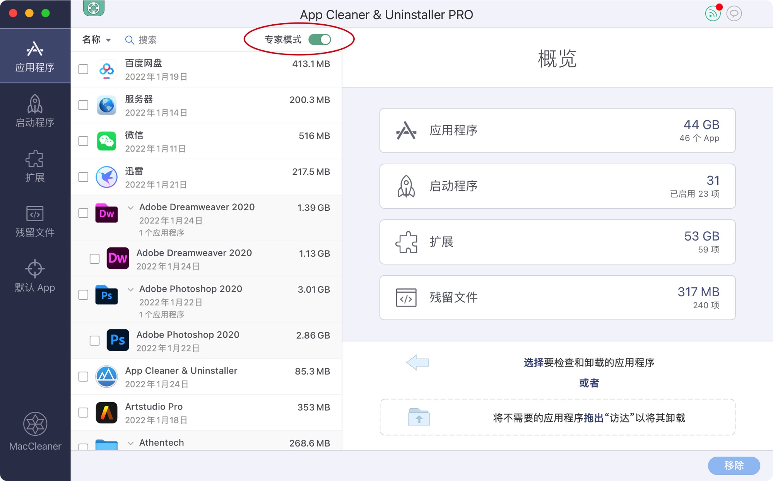Toggle the 专家模式 switch off

pyautogui.click(x=320, y=39)
